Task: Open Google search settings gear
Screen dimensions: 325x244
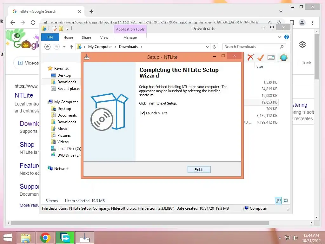Action: click(302, 44)
